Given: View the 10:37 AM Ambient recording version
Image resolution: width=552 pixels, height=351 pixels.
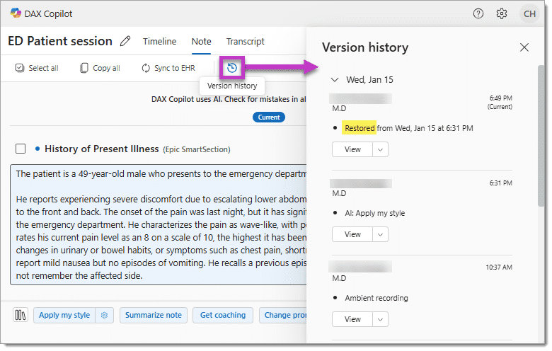Looking at the screenshot, I should point(352,319).
